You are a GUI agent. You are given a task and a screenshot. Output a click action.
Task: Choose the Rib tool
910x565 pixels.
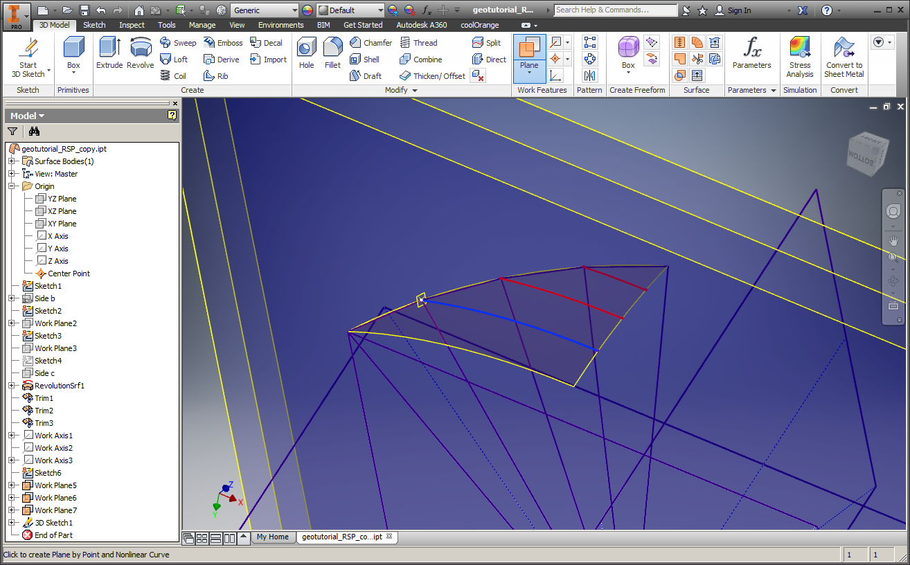pos(215,75)
